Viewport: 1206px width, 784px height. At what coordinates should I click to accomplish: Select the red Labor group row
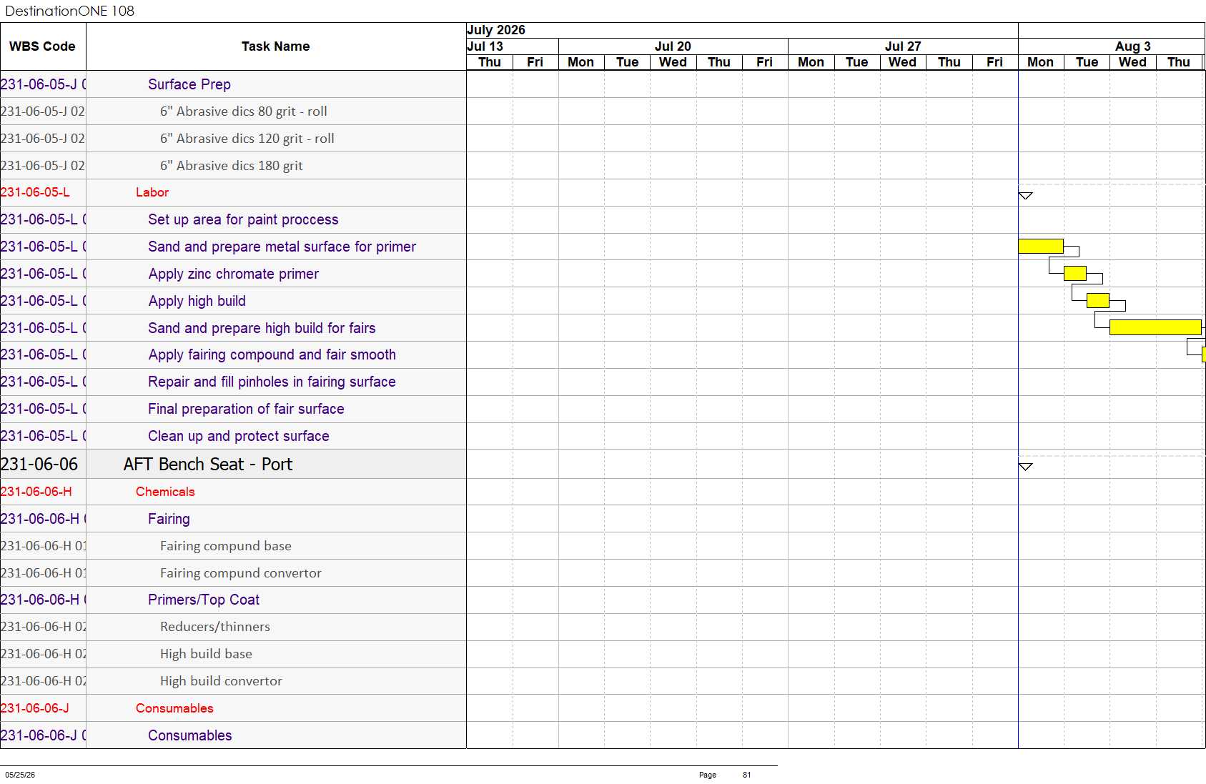[233, 192]
